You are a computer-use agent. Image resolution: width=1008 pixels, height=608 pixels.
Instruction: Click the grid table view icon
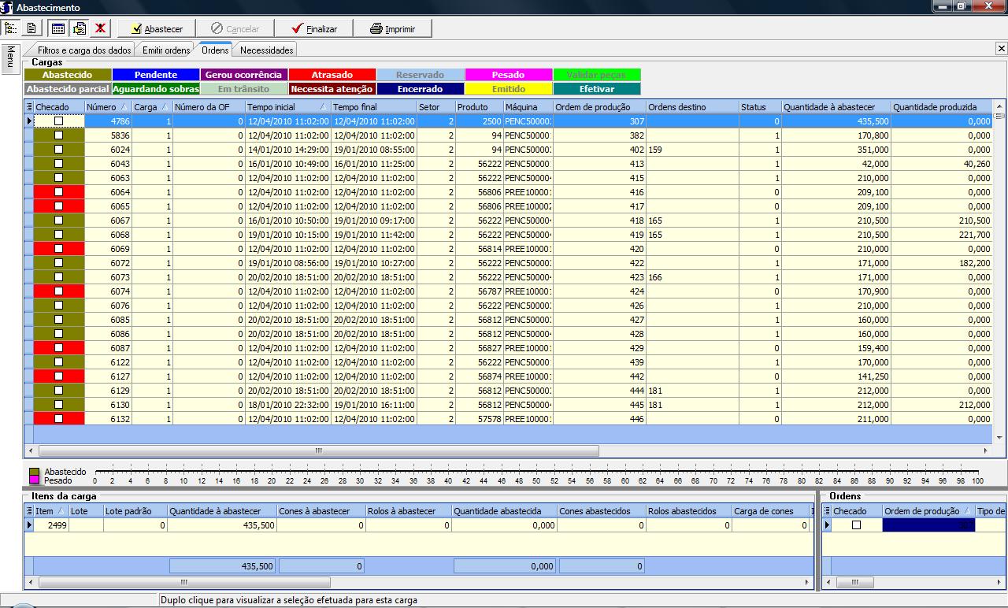[x=57, y=28]
